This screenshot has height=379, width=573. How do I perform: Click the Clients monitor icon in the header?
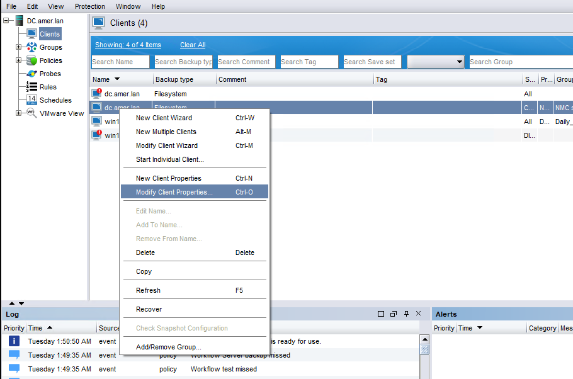(98, 23)
